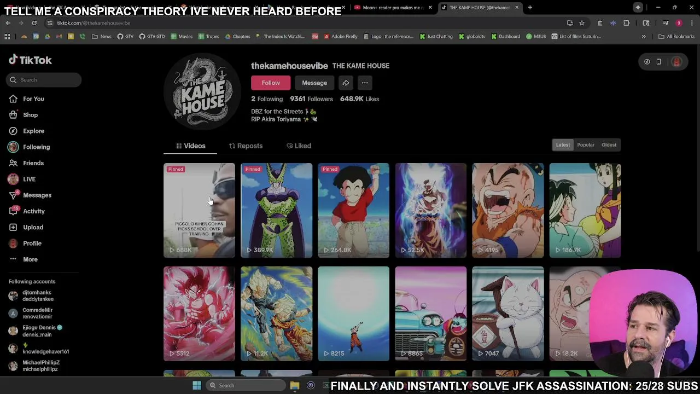Open the video with 186.7K views

pos(585,210)
